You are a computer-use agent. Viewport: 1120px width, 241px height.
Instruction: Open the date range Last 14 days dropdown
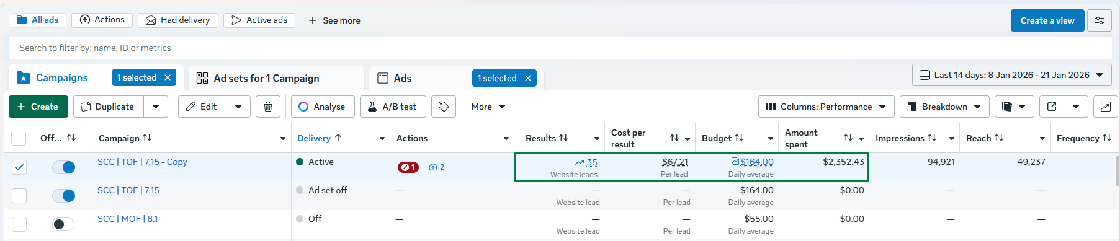1011,75
